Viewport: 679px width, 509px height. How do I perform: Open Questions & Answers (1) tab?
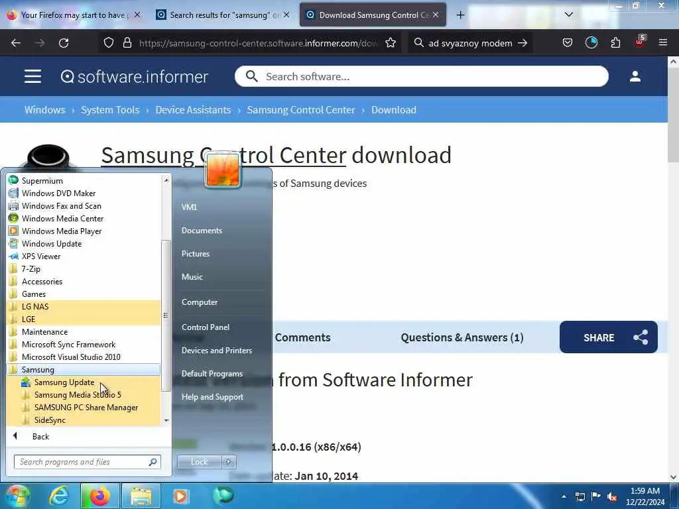[x=462, y=337]
